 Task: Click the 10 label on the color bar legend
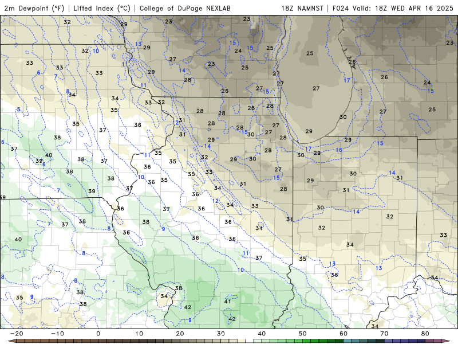[x=139, y=334]
